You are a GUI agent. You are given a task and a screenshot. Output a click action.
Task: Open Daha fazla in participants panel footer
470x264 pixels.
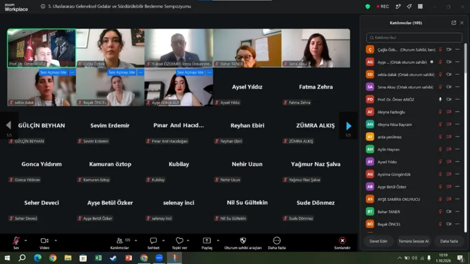pos(449,241)
